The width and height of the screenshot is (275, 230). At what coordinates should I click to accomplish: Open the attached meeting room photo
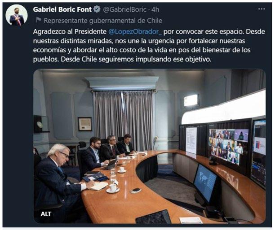(150, 146)
